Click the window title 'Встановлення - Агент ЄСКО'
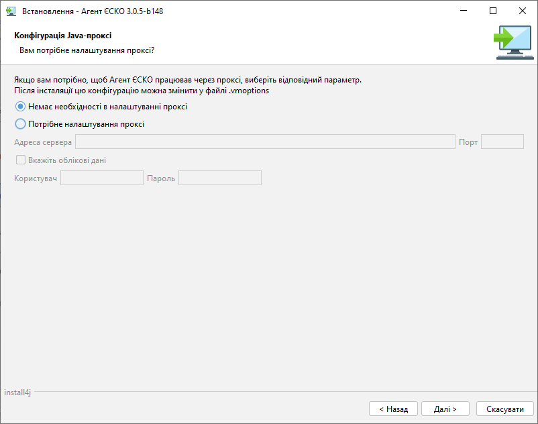538x424 pixels. [x=93, y=11]
